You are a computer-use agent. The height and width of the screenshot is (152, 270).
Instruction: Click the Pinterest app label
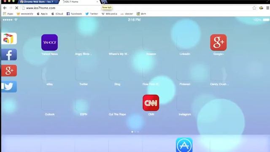pos(185,84)
